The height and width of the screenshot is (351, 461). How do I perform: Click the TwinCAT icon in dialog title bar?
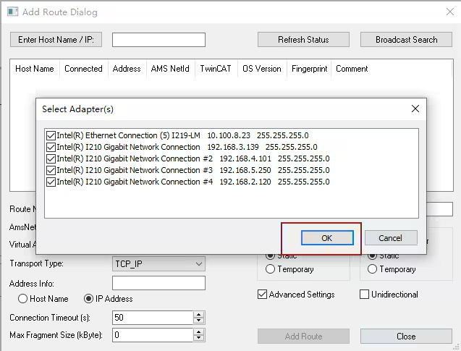[11, 12]
